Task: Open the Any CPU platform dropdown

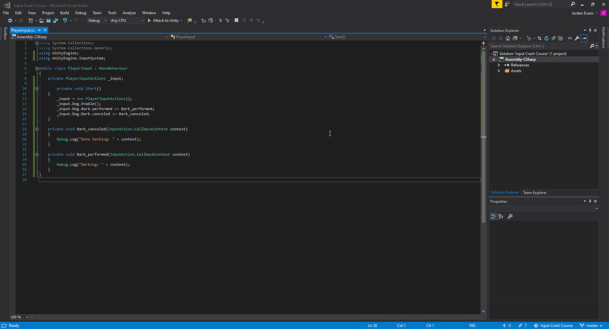Action: click(126, 20)
